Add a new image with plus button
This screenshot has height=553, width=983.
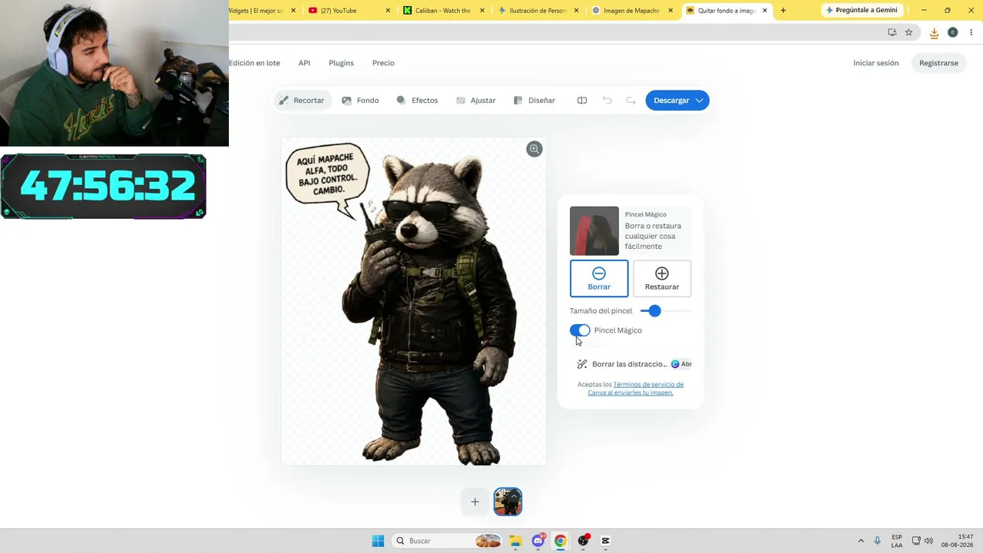[x=475, y=502]
